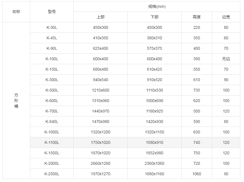Click the K-500L model cell
The width and height of the screenshot is (244, 182).
[x=52, y=90]
